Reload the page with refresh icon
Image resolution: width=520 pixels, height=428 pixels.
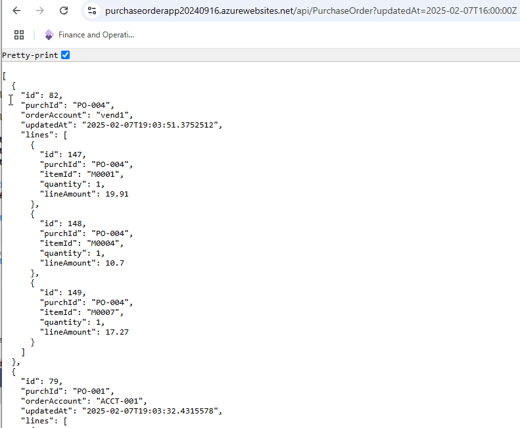pos(64,11)
